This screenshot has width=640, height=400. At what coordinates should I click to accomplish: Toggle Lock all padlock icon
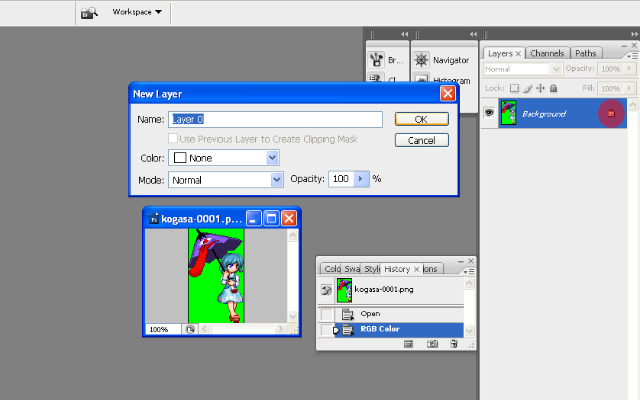553,88
